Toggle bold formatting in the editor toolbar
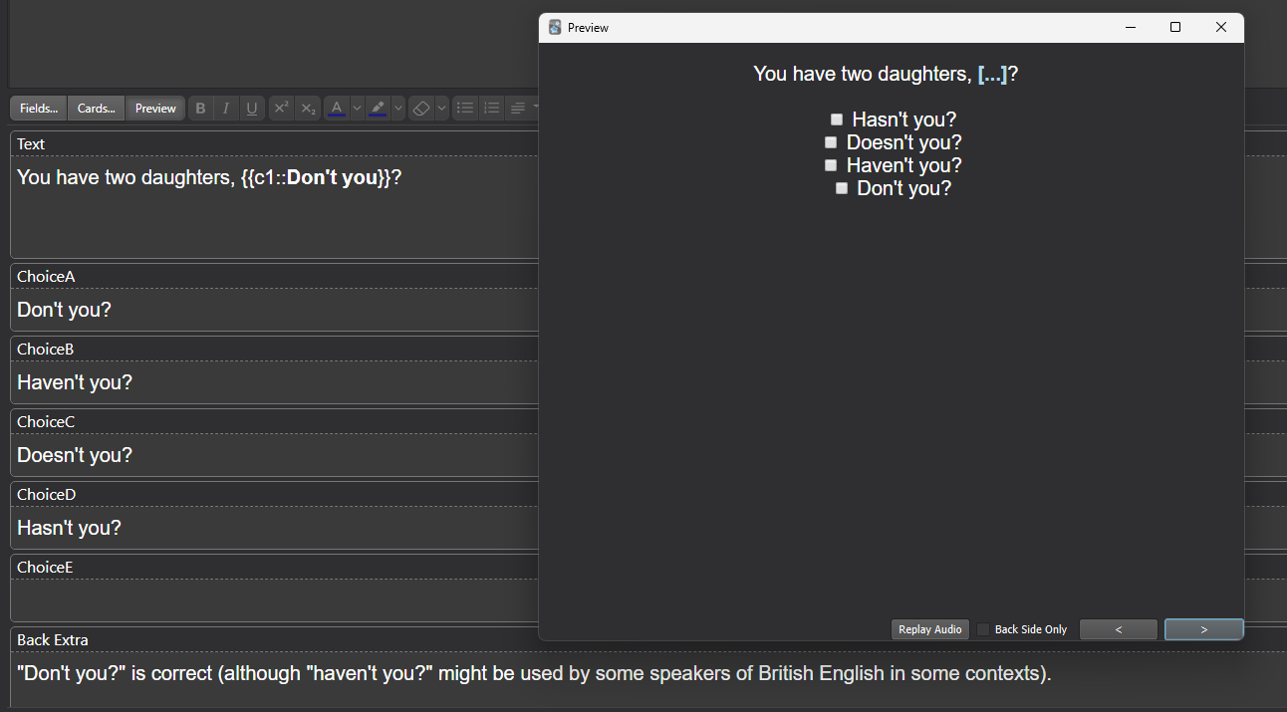This screenshot has height=712, width=1287. point(200,109)
